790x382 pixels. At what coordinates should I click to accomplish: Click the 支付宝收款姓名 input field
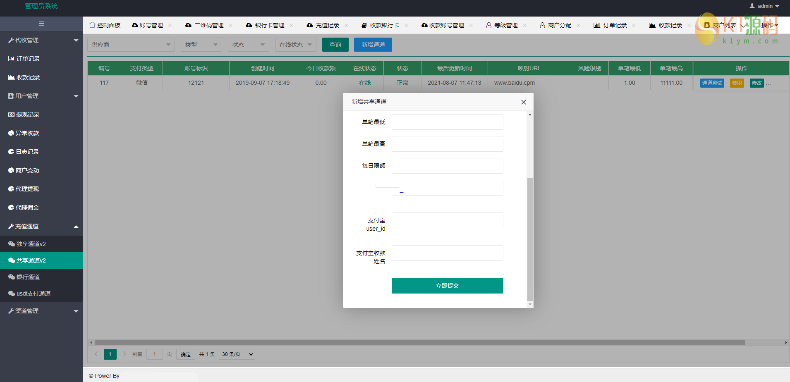(447, 253)
